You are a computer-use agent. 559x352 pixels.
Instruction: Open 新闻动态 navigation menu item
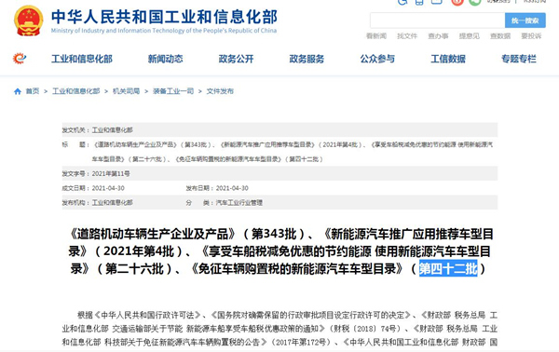[166, 59]
